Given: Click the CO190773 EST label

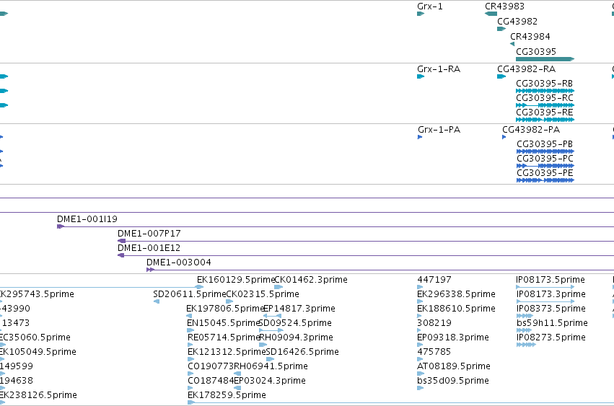Looking at the screenshot, I should (x=211, y=366).
